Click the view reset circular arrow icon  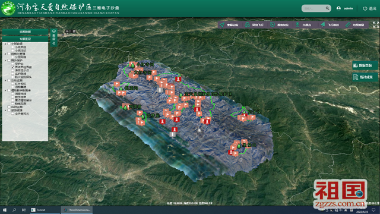click(273, 25)
